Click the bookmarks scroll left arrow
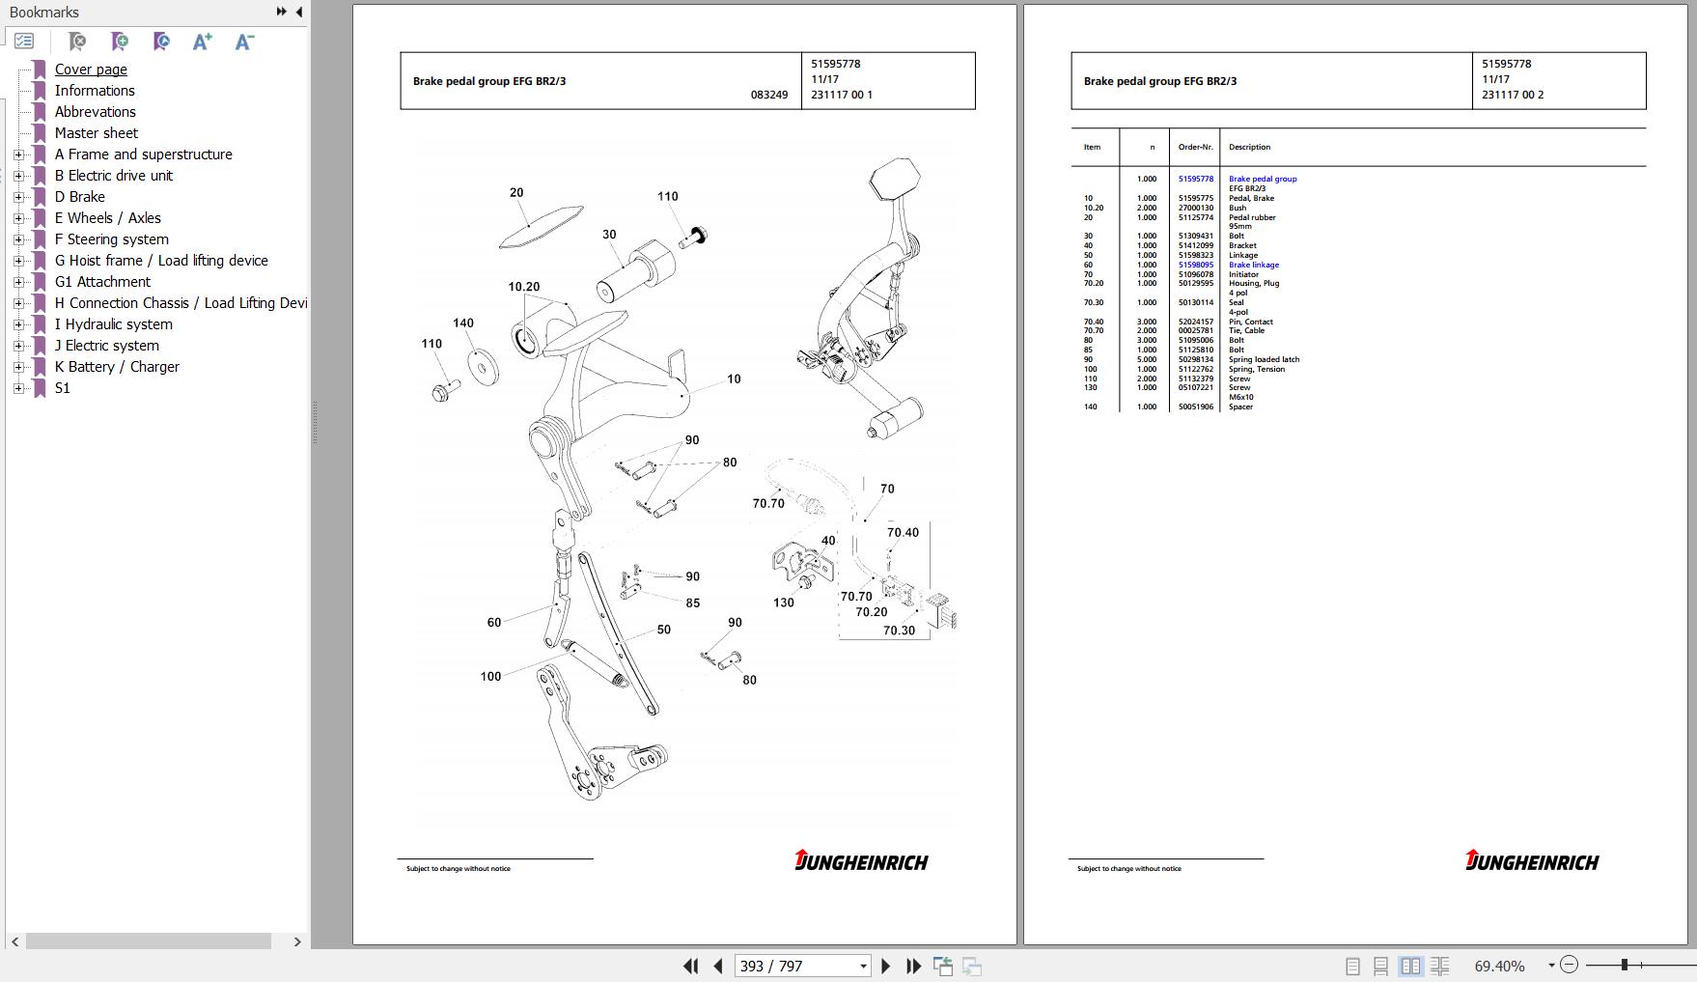Viewport: 1697px width, 982px height. 14,941
